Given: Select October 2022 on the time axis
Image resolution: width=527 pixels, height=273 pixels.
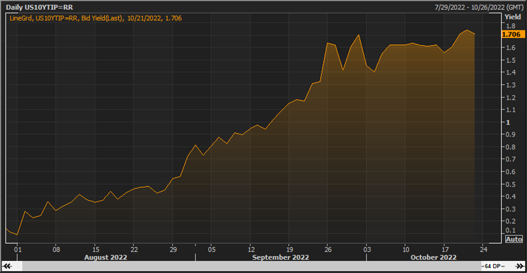Looking at the screenshot, I should click(x=434, y=257).
